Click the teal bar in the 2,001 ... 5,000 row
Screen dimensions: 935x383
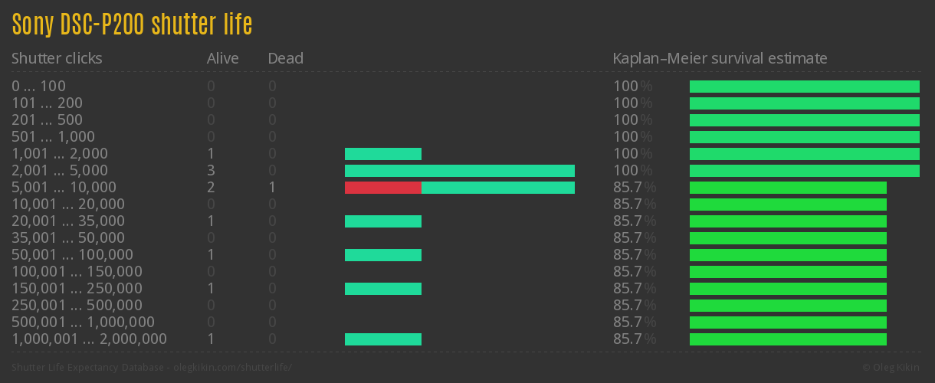point(459,171)
